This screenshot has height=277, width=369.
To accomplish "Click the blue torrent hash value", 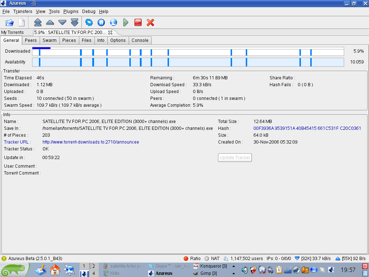I will point(307,128).
